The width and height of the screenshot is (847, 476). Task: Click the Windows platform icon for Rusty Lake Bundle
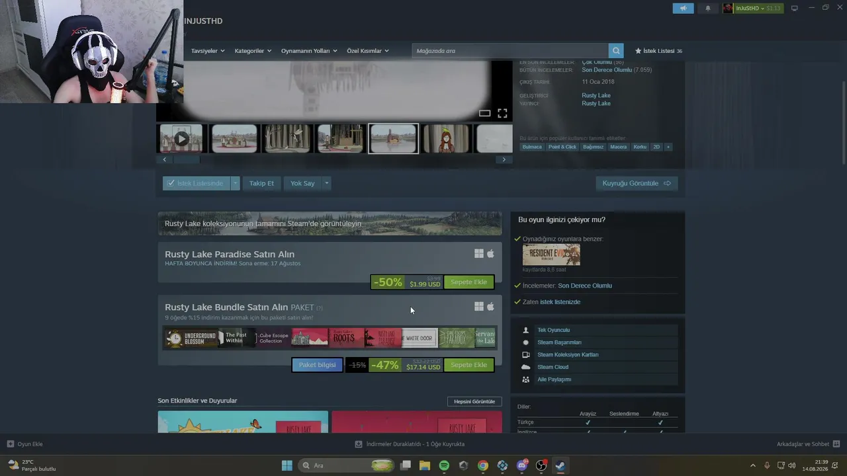click(x=479, y=307)
